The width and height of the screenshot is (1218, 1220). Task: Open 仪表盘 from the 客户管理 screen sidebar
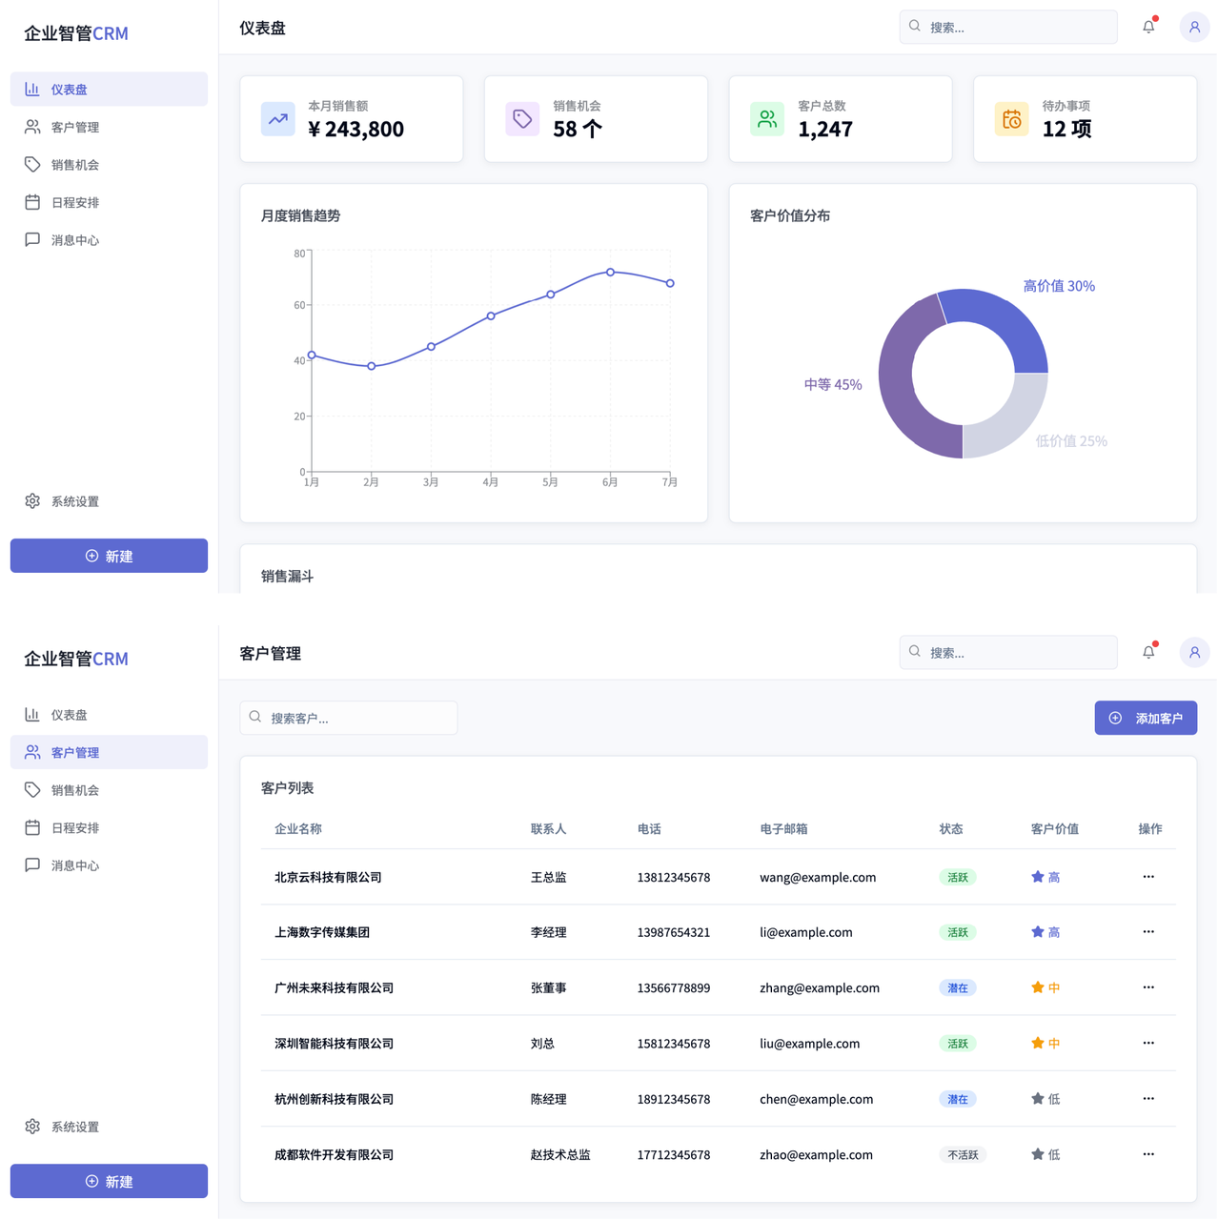(x=109, y=715)
